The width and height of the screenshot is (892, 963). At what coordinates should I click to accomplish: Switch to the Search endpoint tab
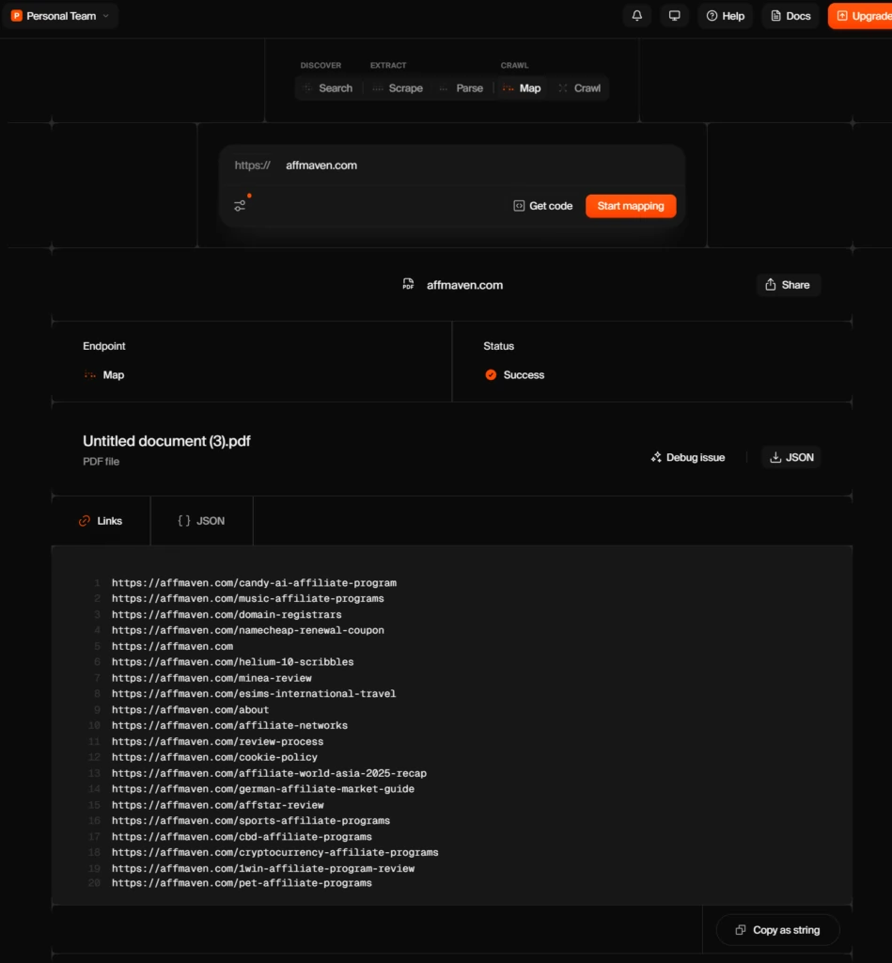pyautogui.click(x=328, y=87)
